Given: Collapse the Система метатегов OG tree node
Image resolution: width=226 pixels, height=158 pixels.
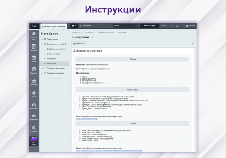Looking at the screenshot, I should 42,44.
